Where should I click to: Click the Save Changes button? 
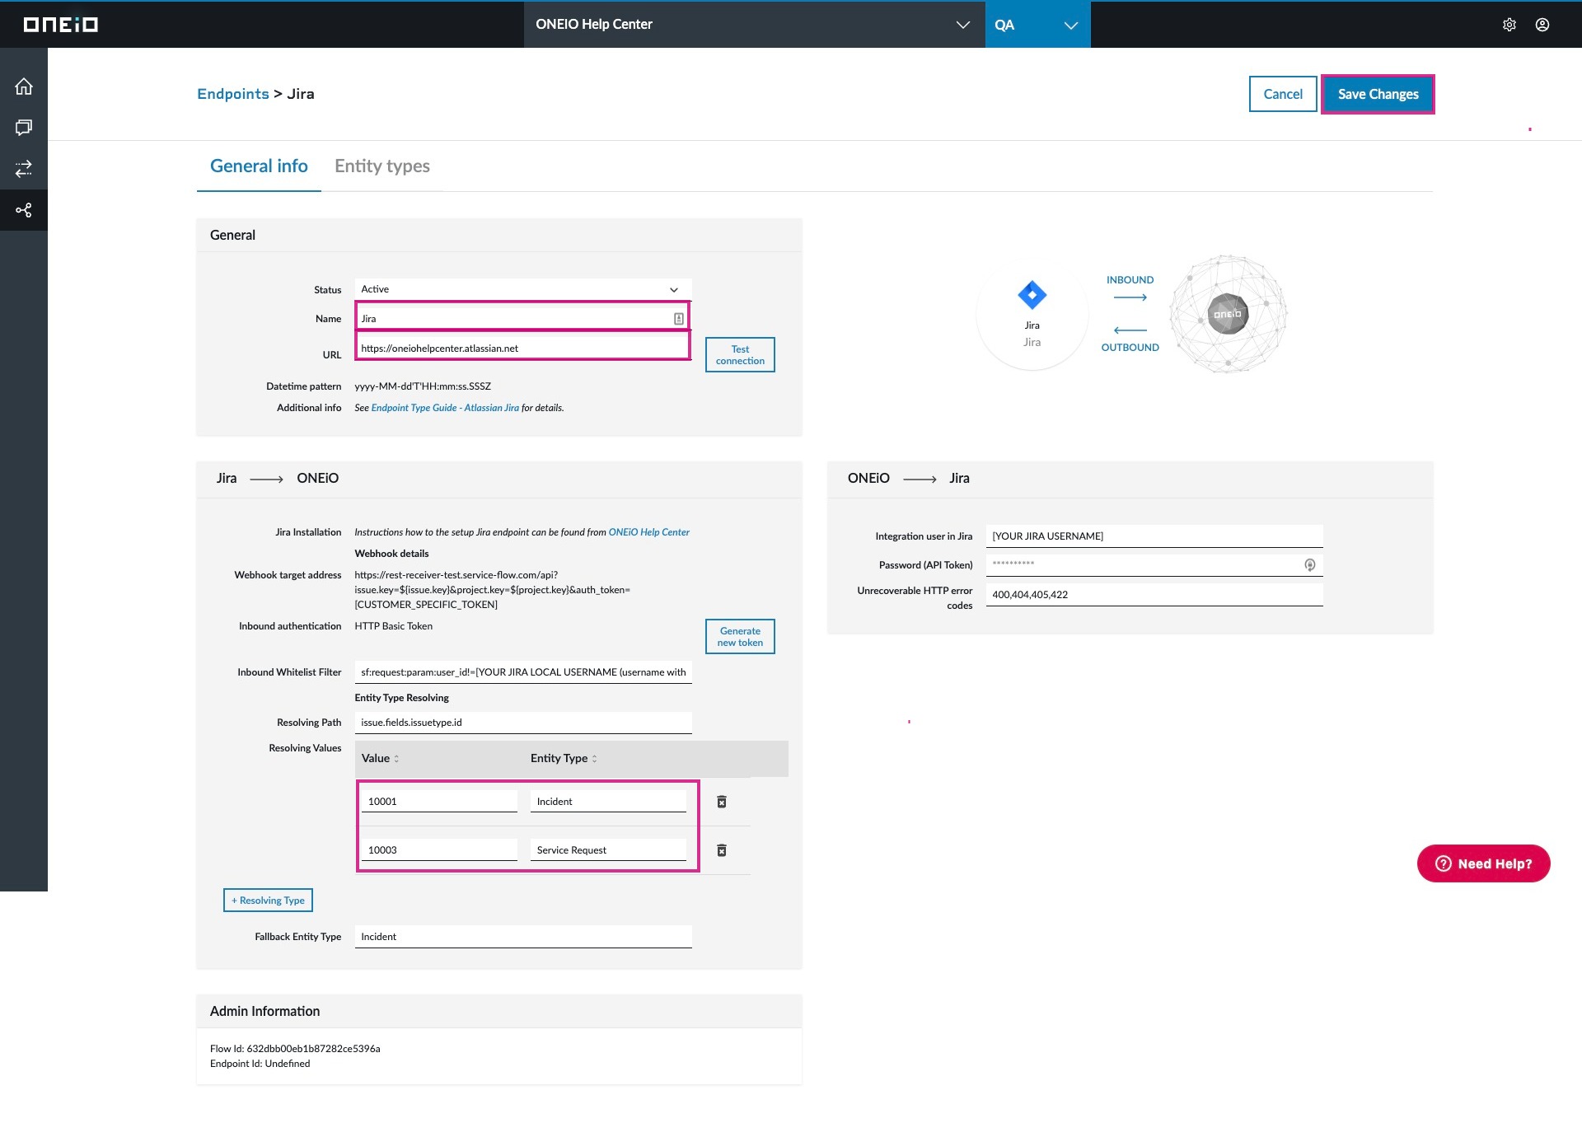(1378, 94)
